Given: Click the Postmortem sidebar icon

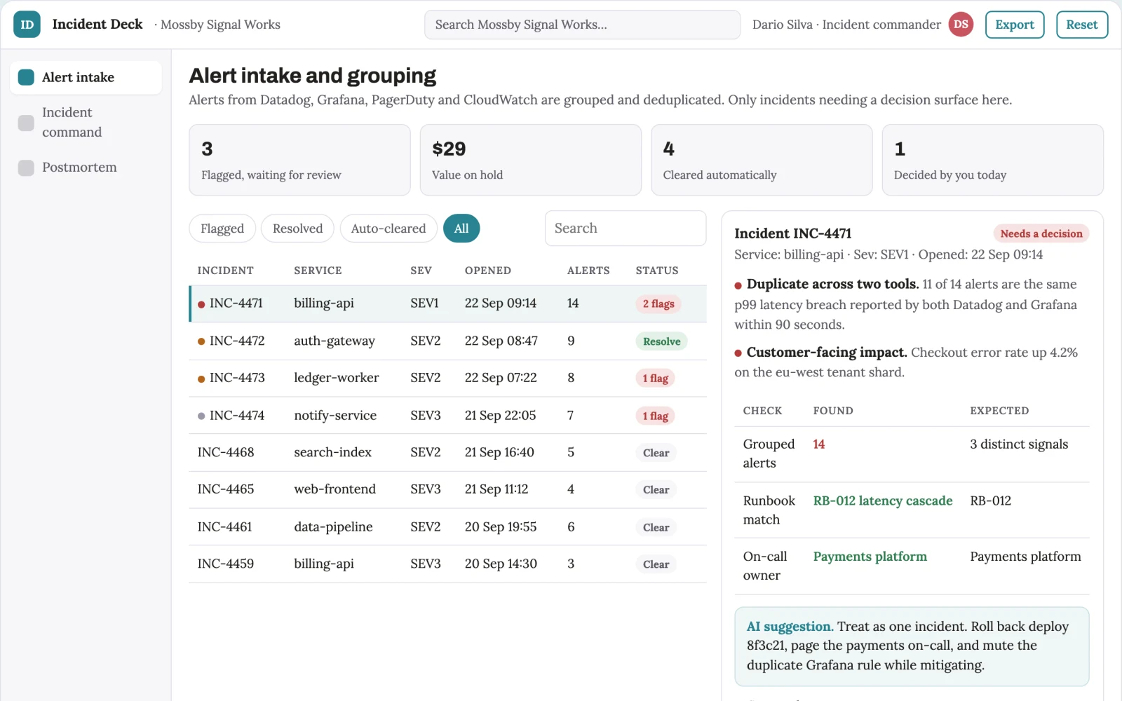Looking at the screenshot, I should tap(26, 168).
